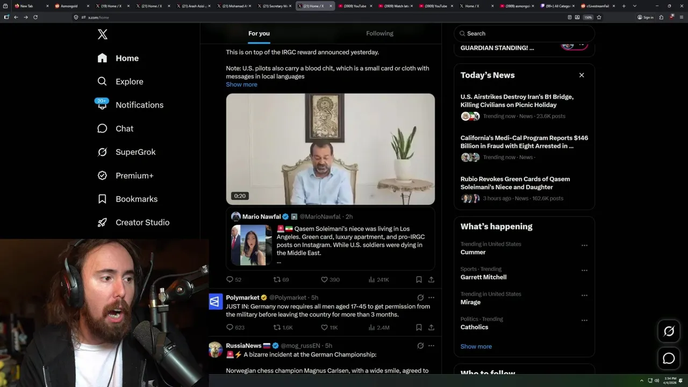The height and width of the screenshot is (387, 688).
Task: Open SuperGrok in the sidebar
Action: [126, 152]
